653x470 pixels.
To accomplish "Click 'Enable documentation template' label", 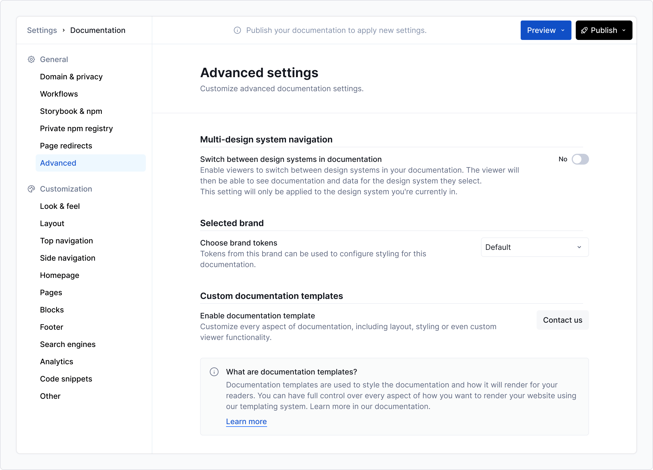I will (x=257, y=316).
